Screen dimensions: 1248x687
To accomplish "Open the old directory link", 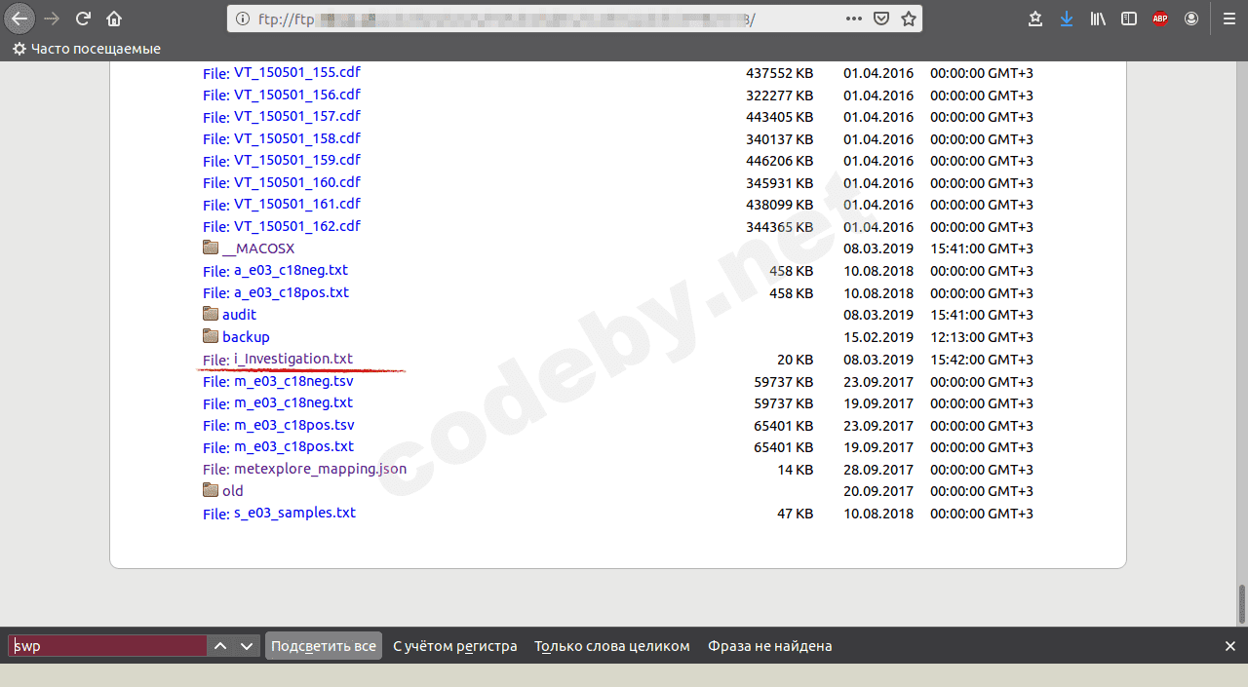I will (233, 491).
